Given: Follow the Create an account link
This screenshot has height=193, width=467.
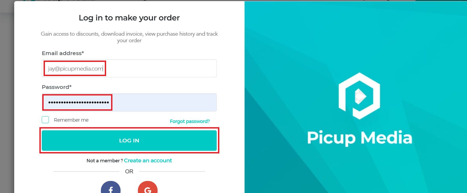Looking at the screenshot, I should [148, 160].
